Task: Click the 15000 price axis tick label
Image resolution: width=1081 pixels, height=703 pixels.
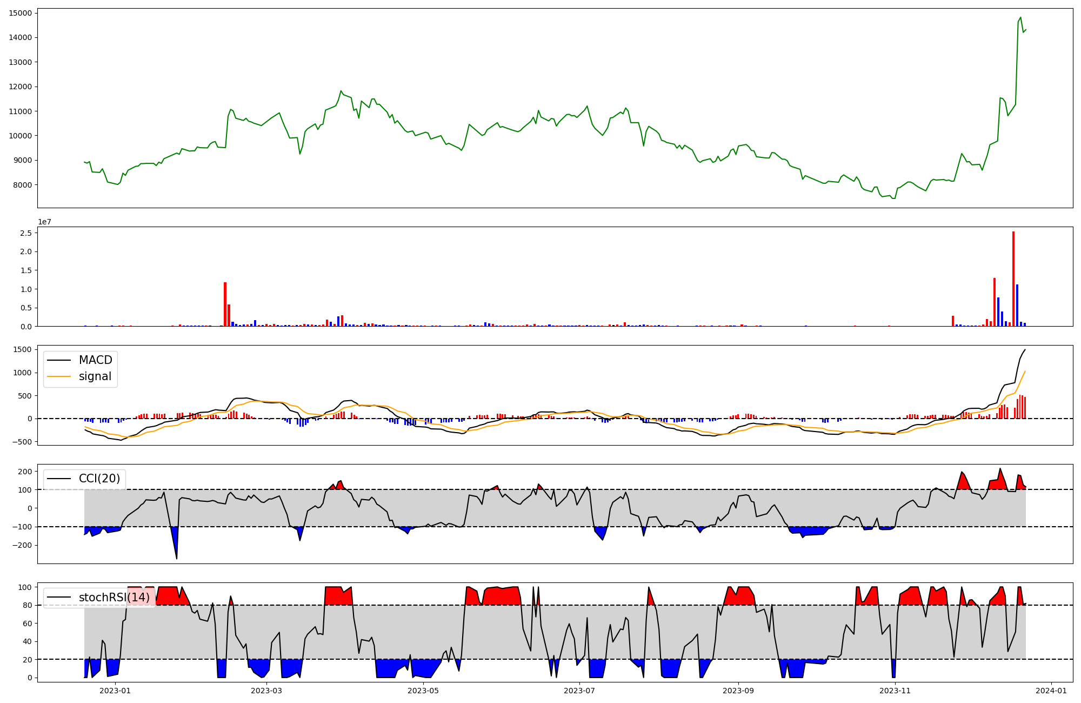Action: pos(20,13)
